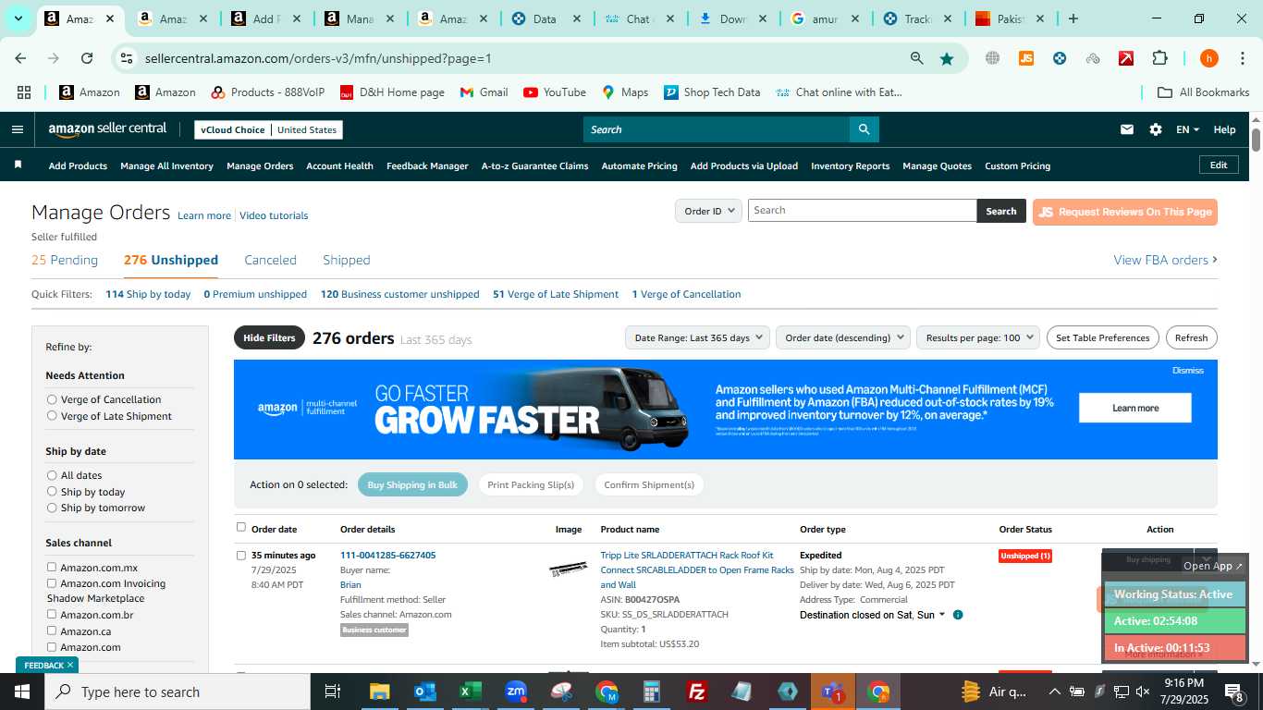Check the Amazon.com.br sales channel
This screenshot has height=710, width=1263.
click(52, 614)
